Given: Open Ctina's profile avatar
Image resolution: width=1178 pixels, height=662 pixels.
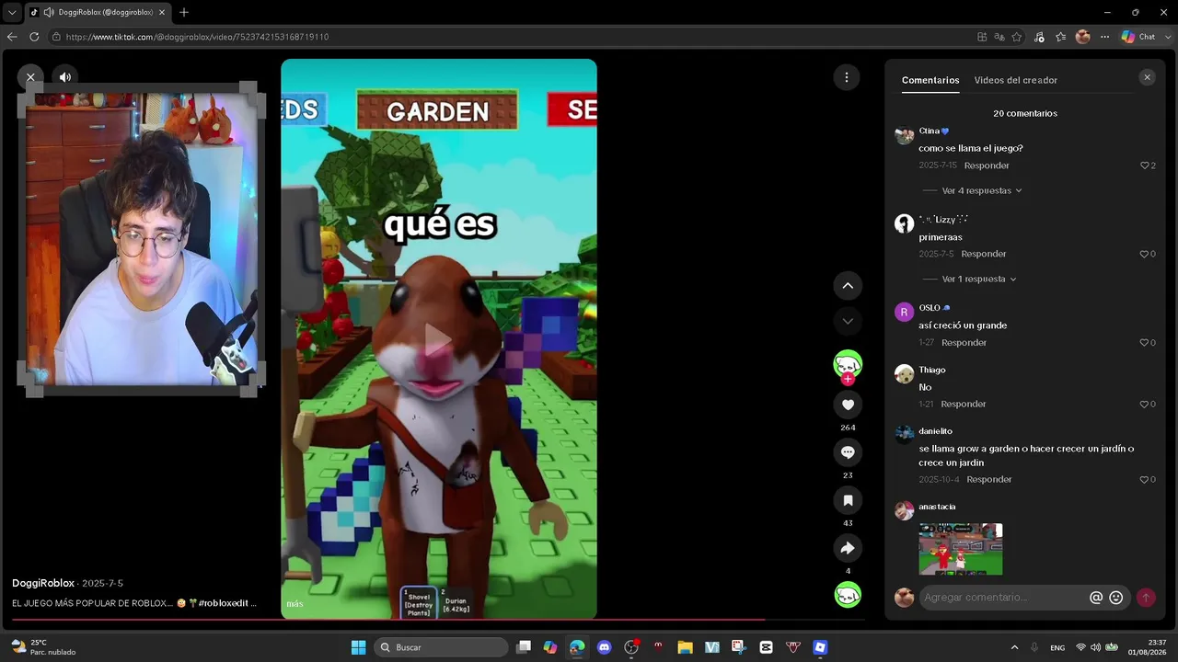Looking at the screenshot, I should [x=904, y=135].
